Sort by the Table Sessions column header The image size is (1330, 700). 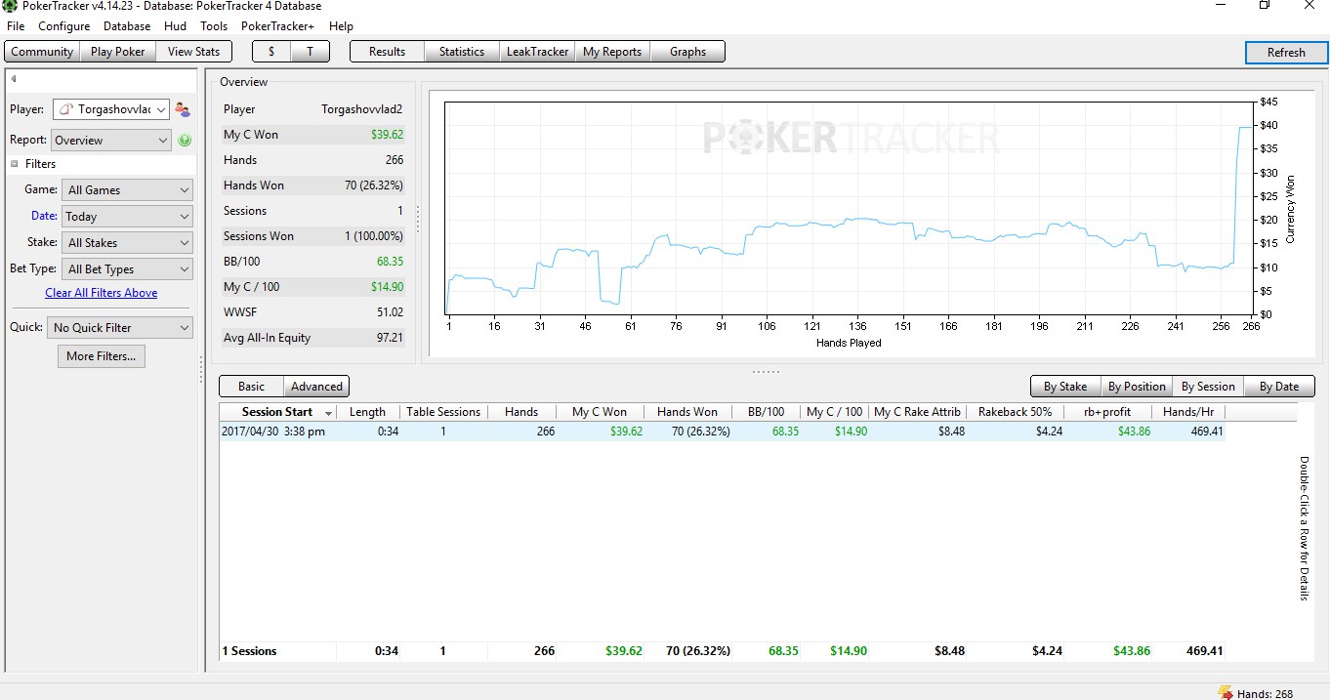(443, 412)
